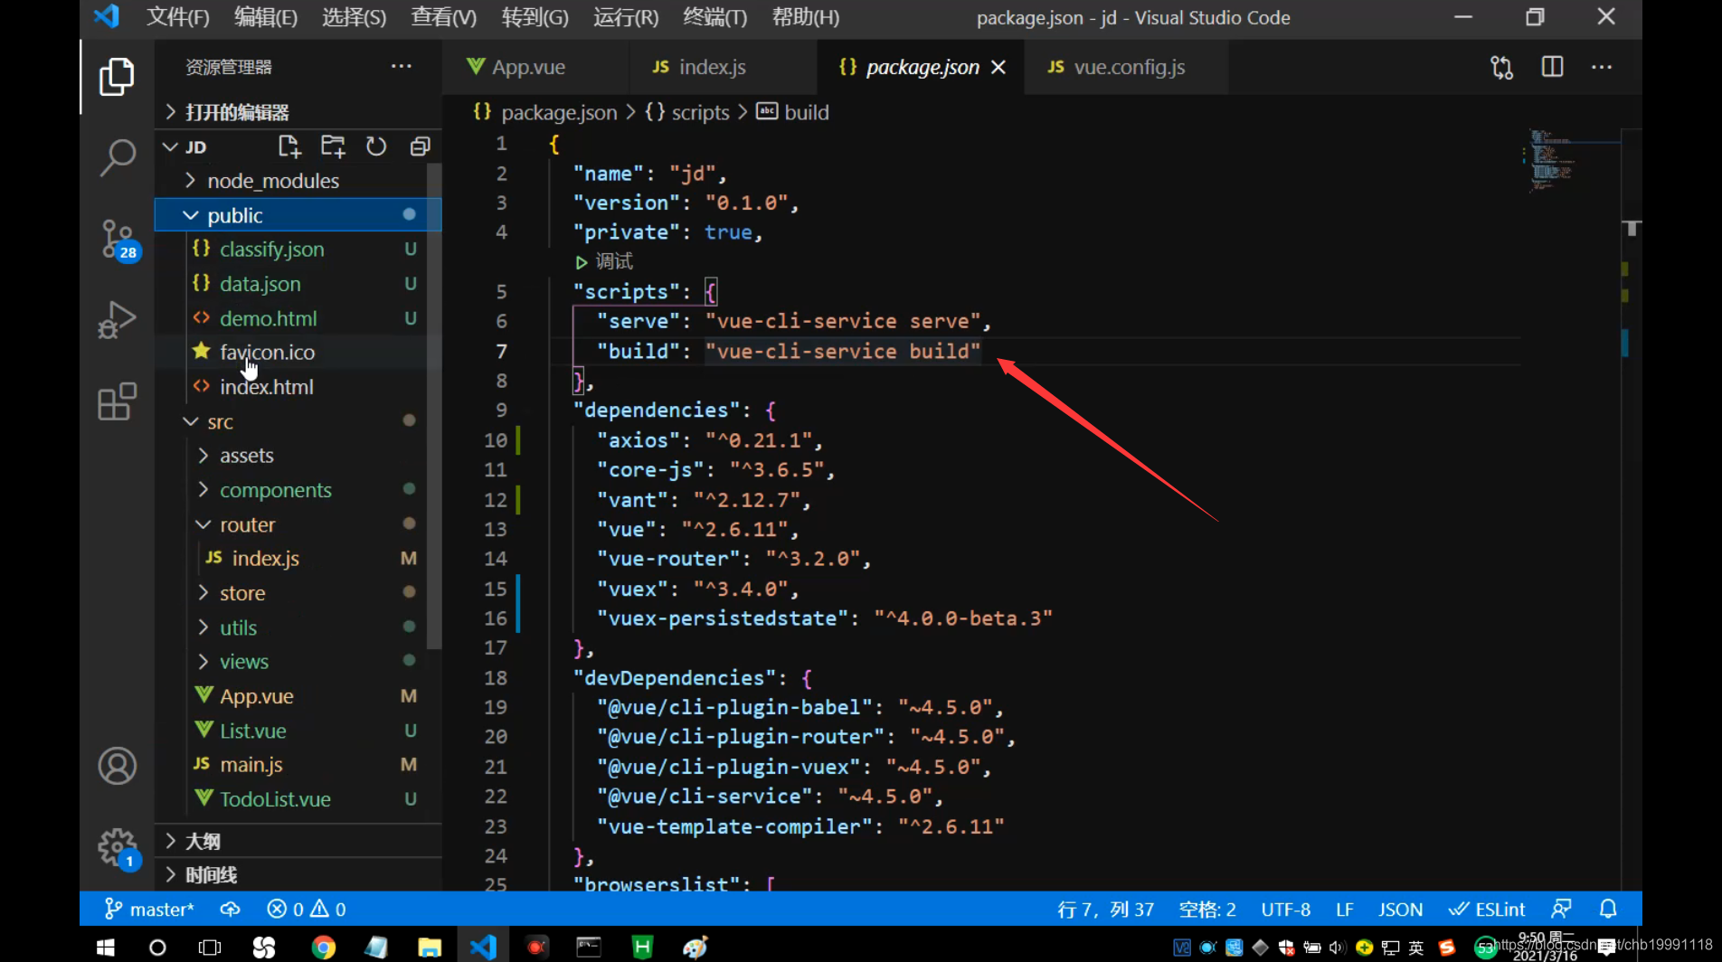Open Run and Debug view

pyautogui.click(x=117, y=319)
